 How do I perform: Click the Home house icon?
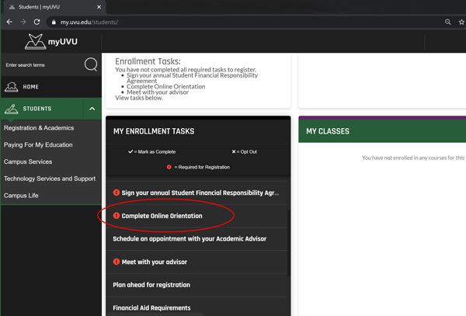12,87
